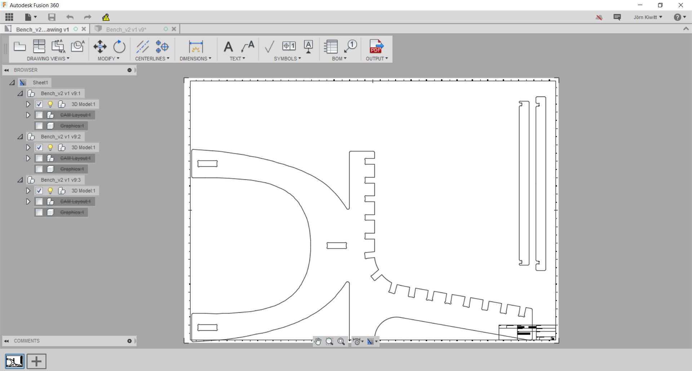Image resolution: width=692 pixels, height=371 pixels.
Task: Open the Jörn Kiwitt account menu
Action: click(x=648, y=17)
